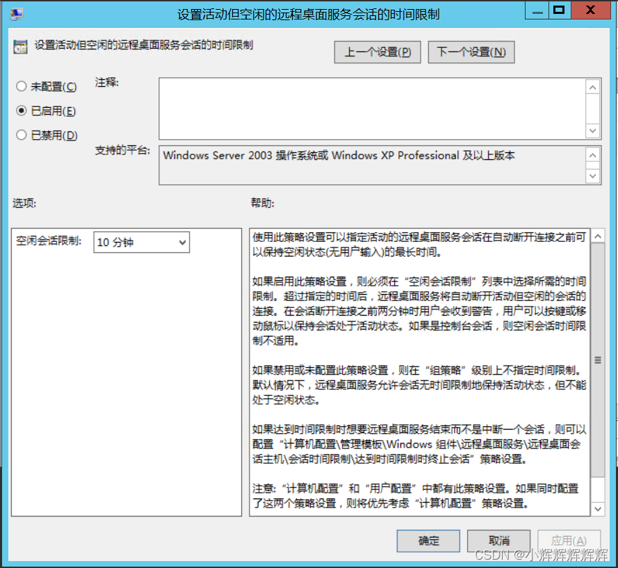Click help paragraph starting 如果禁用或未配置
The height and width of the screenshot is (568, 618).
tap(419, 385)
